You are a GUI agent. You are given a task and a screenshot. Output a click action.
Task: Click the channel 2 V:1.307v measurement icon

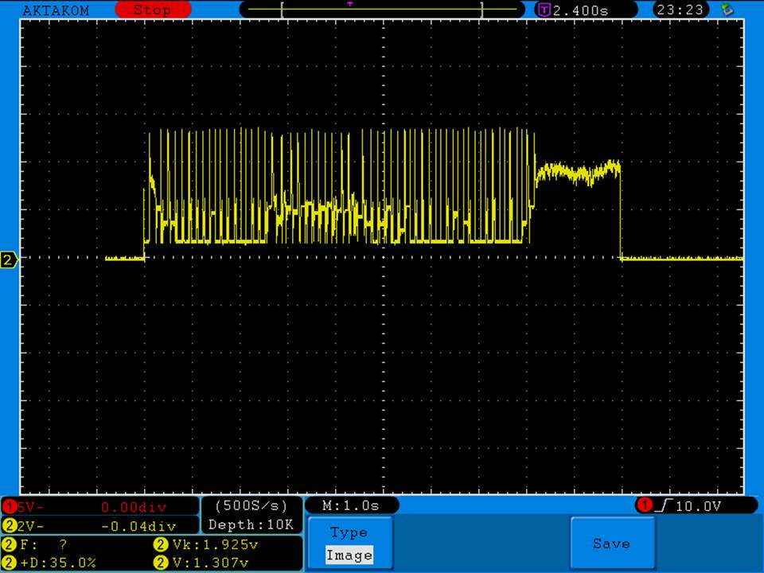pyautogui.click(x=158, y=563)
